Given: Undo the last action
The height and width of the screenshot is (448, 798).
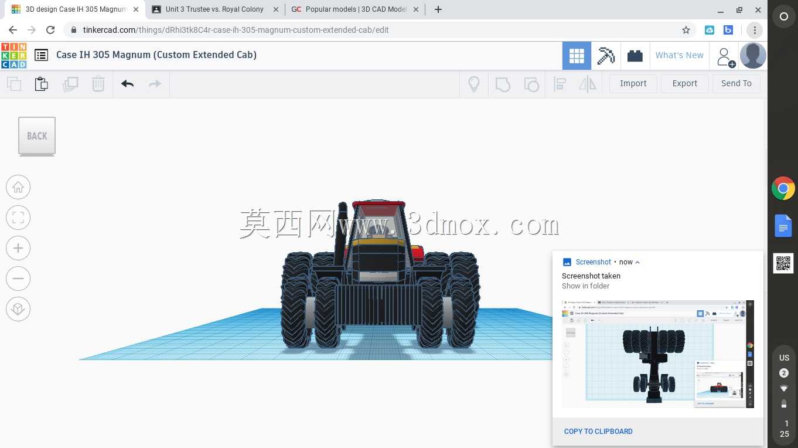Looking at the screenshot, I should (x=127, y=84).
